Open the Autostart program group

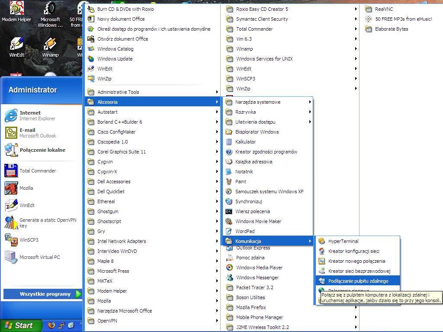(x=152, y=112)
